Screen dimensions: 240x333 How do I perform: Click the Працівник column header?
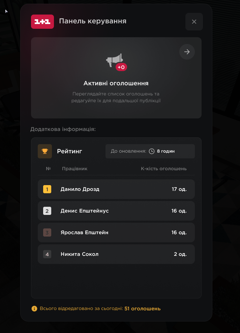click(74, 169)
